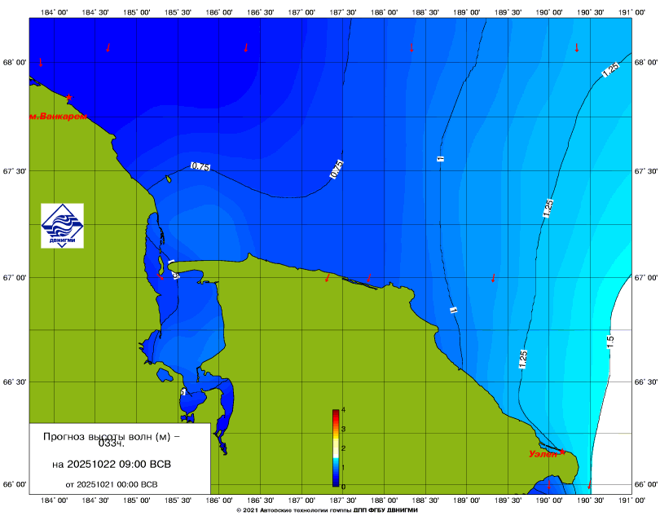Click red arrow between 1 and 1.25 contours
The height and width of the screenshot is (516, 660).
pos(493,278)
